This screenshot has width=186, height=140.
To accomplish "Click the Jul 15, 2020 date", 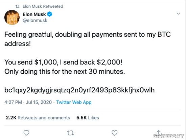I will click(x=39, y=102).
